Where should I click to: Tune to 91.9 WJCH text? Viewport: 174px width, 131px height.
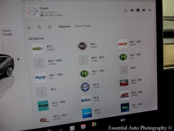97,99
